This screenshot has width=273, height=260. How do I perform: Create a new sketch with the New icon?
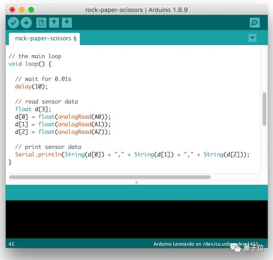[41, 23]
